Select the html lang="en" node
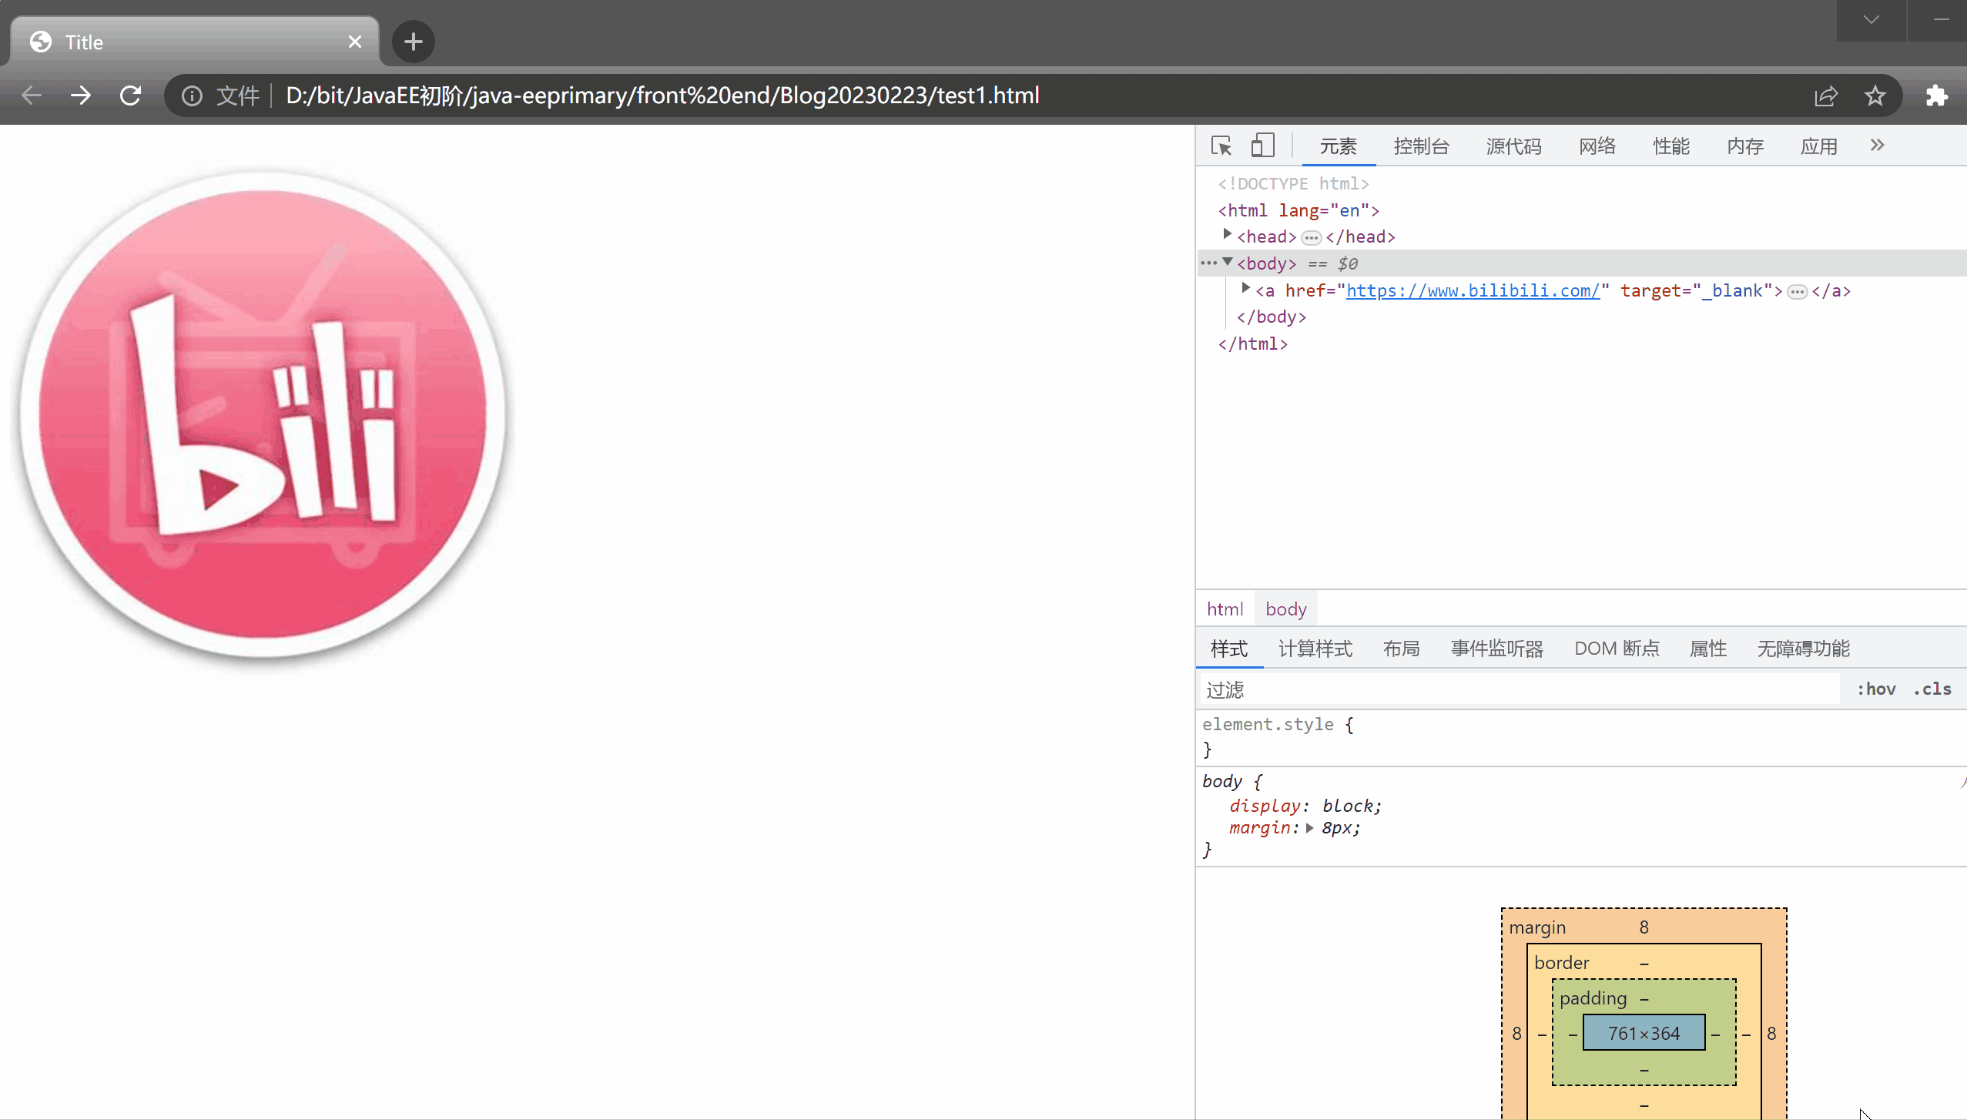1967x1120 pixels. pyautogui.click(x=1298, y=210)
